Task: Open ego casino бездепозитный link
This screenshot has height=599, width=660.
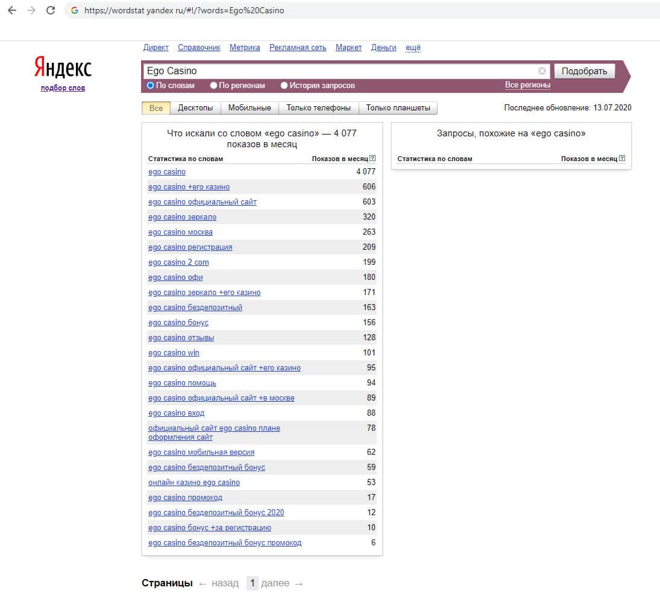Action: coord(195,308)
